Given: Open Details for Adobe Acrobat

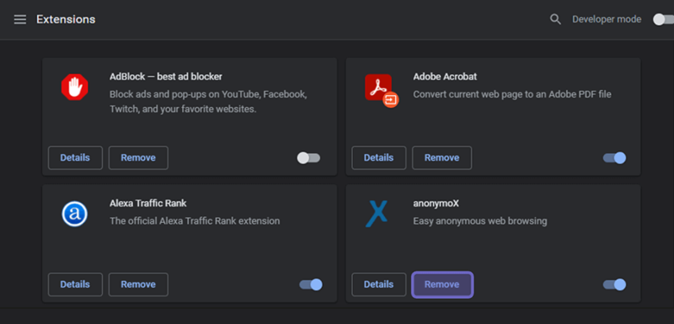Looking at the screenshot, I should click(x=378, y=158).
